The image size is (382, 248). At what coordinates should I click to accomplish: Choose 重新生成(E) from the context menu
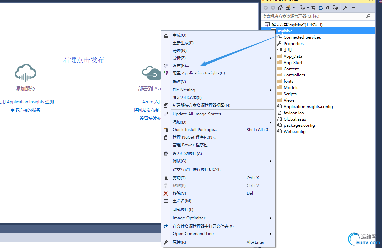click(218, 43)
